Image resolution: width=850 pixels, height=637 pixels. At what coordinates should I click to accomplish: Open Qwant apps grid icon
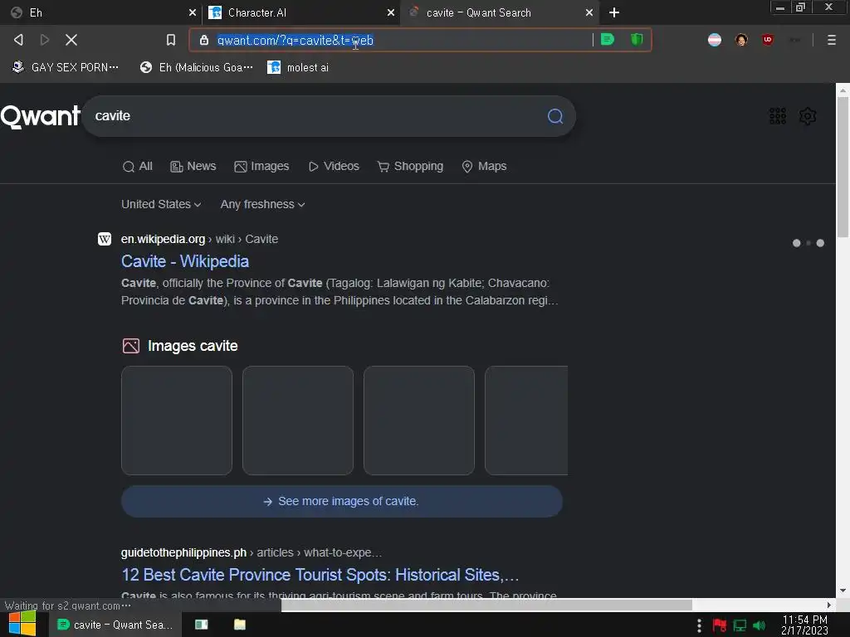pos(777,116)
